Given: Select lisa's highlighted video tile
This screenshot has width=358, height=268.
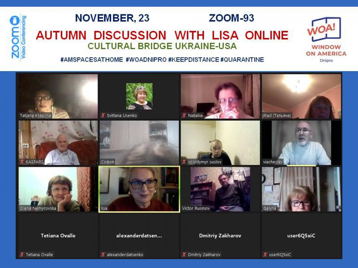Looking at the screenshot, I should click(139, 189).
